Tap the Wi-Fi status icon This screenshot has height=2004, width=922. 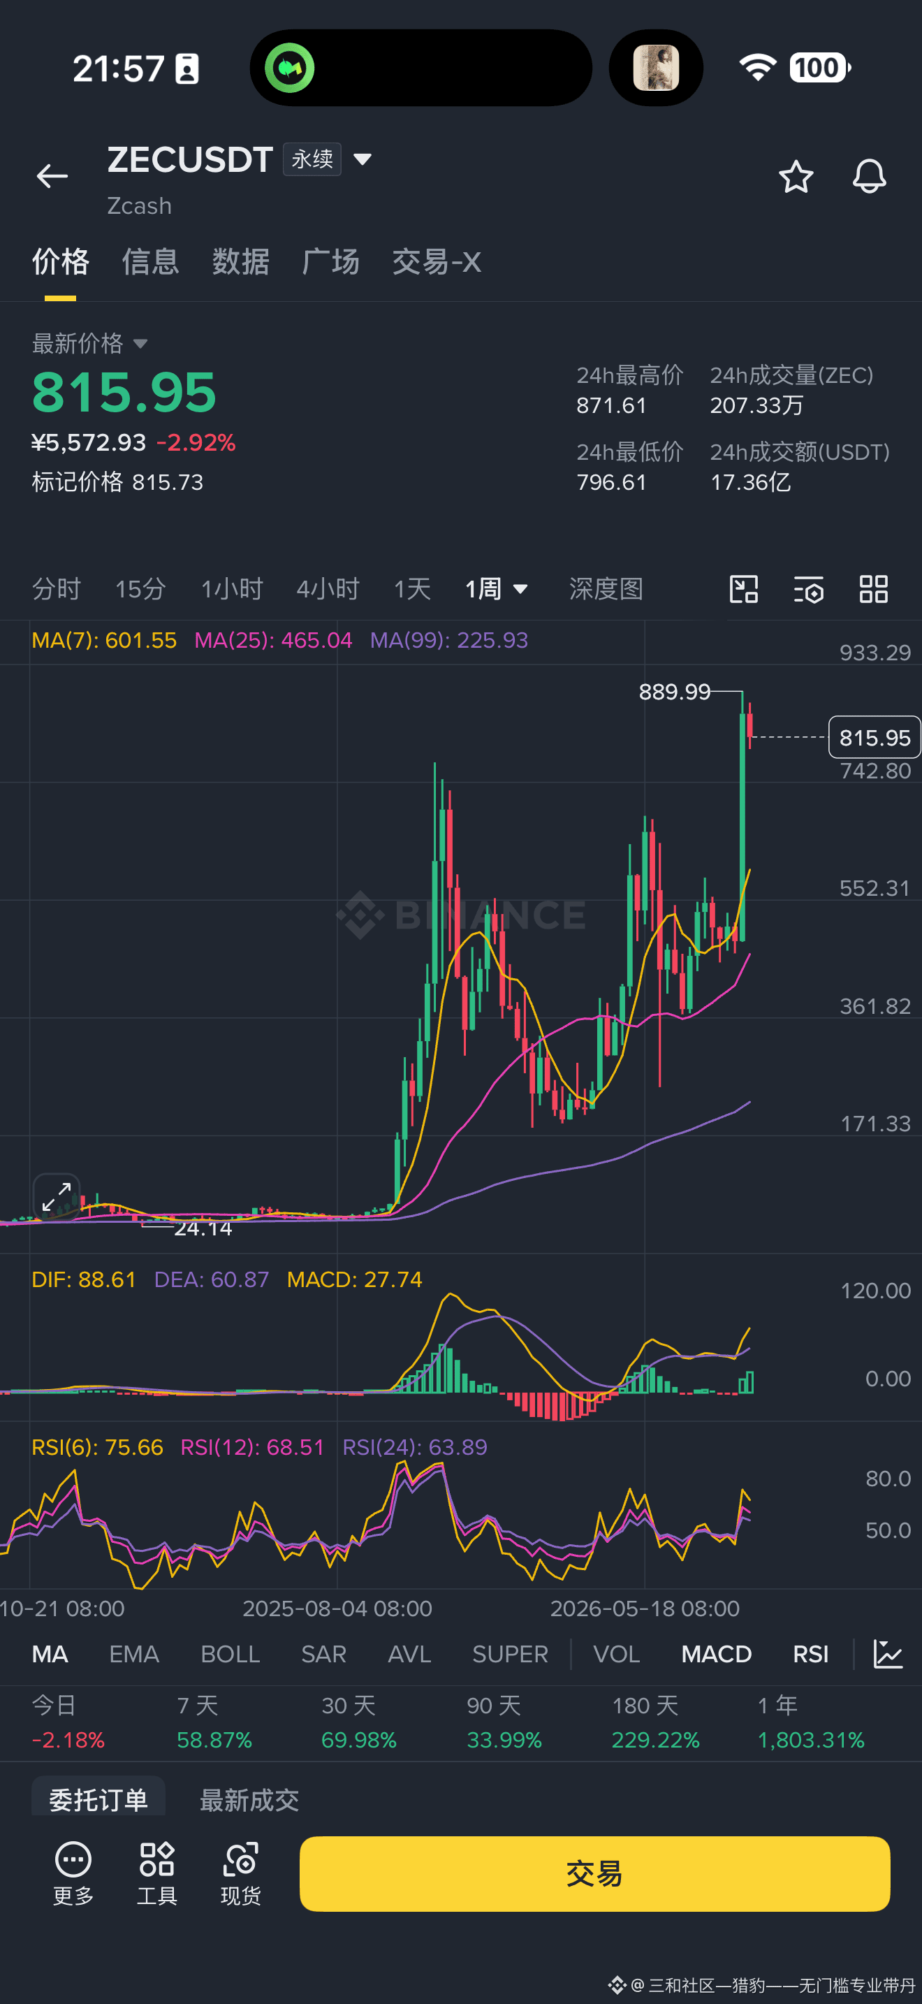758,68
